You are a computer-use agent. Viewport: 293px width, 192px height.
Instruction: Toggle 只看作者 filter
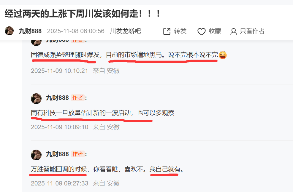click(x=252, y=31)
